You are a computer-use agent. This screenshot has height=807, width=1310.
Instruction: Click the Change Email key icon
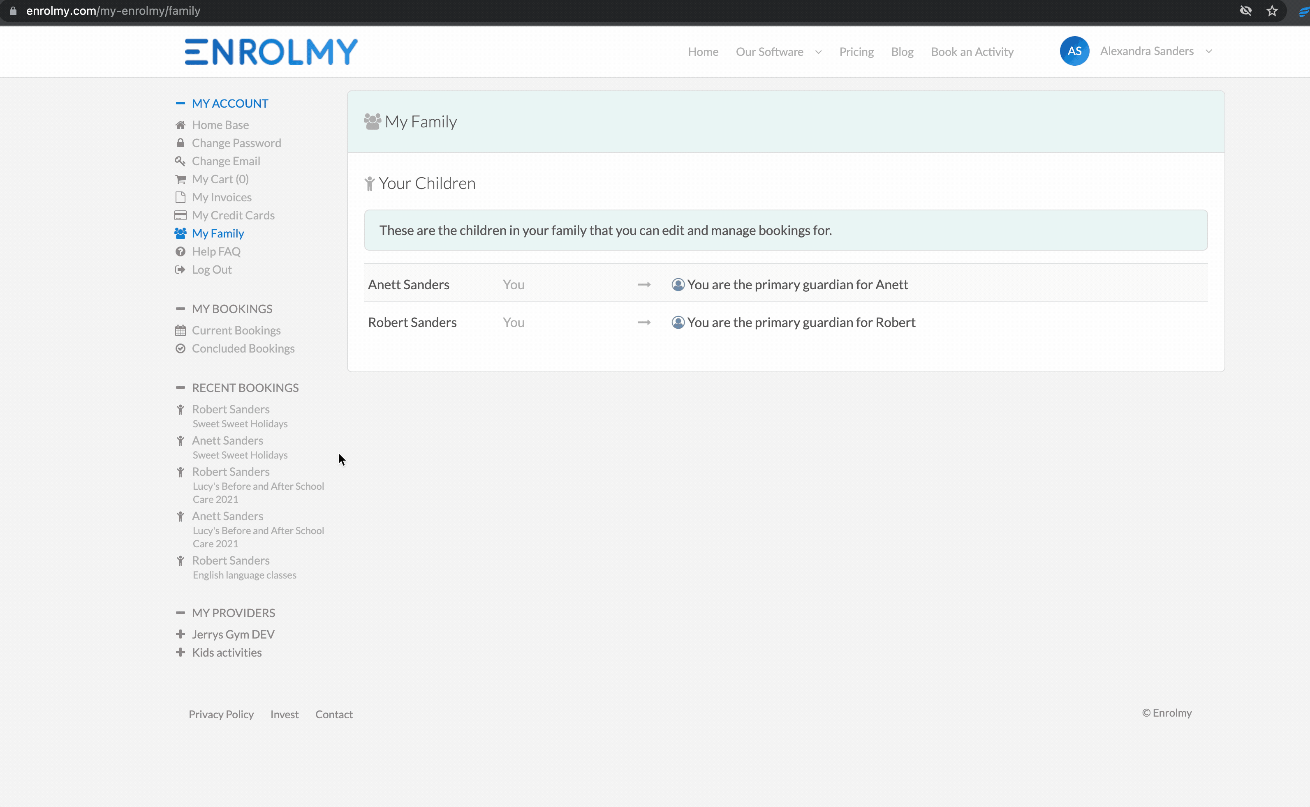(181, 161)
